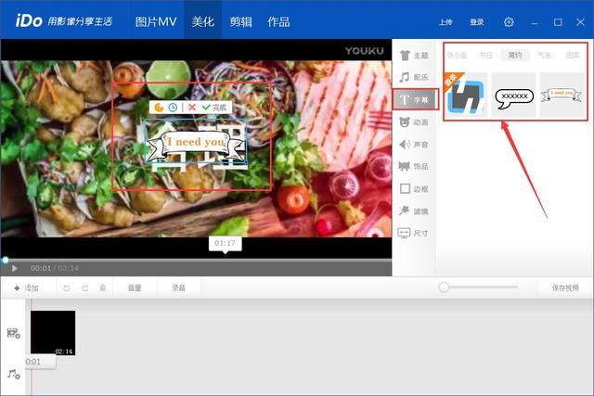The image size is (594, 396).
Task: Click the video progress bar handle
Action: (6, 260)
